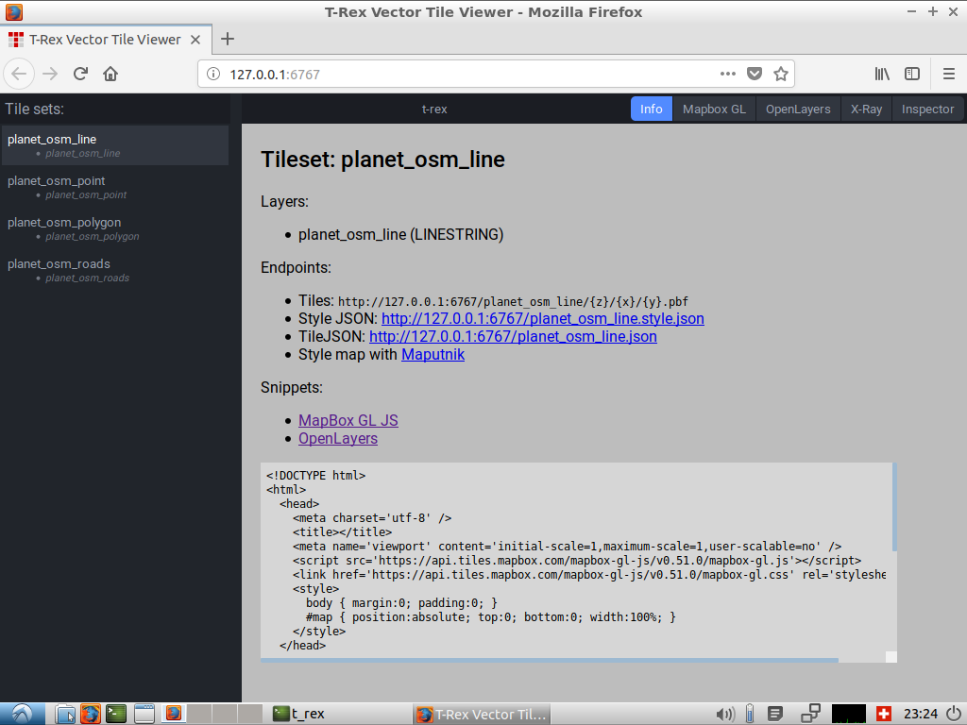Click the t-rex title in the header
Viewport: 967px width, 725px height.
434,110
